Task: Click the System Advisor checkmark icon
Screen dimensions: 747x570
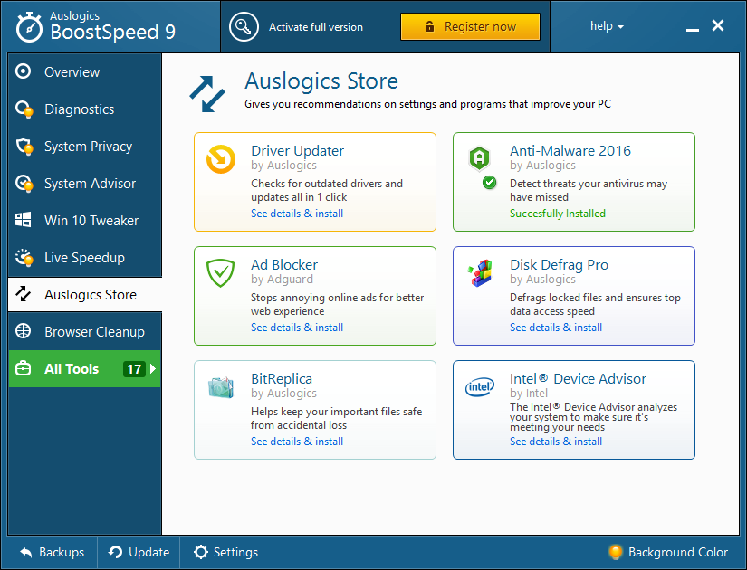Action: [24, 184]
